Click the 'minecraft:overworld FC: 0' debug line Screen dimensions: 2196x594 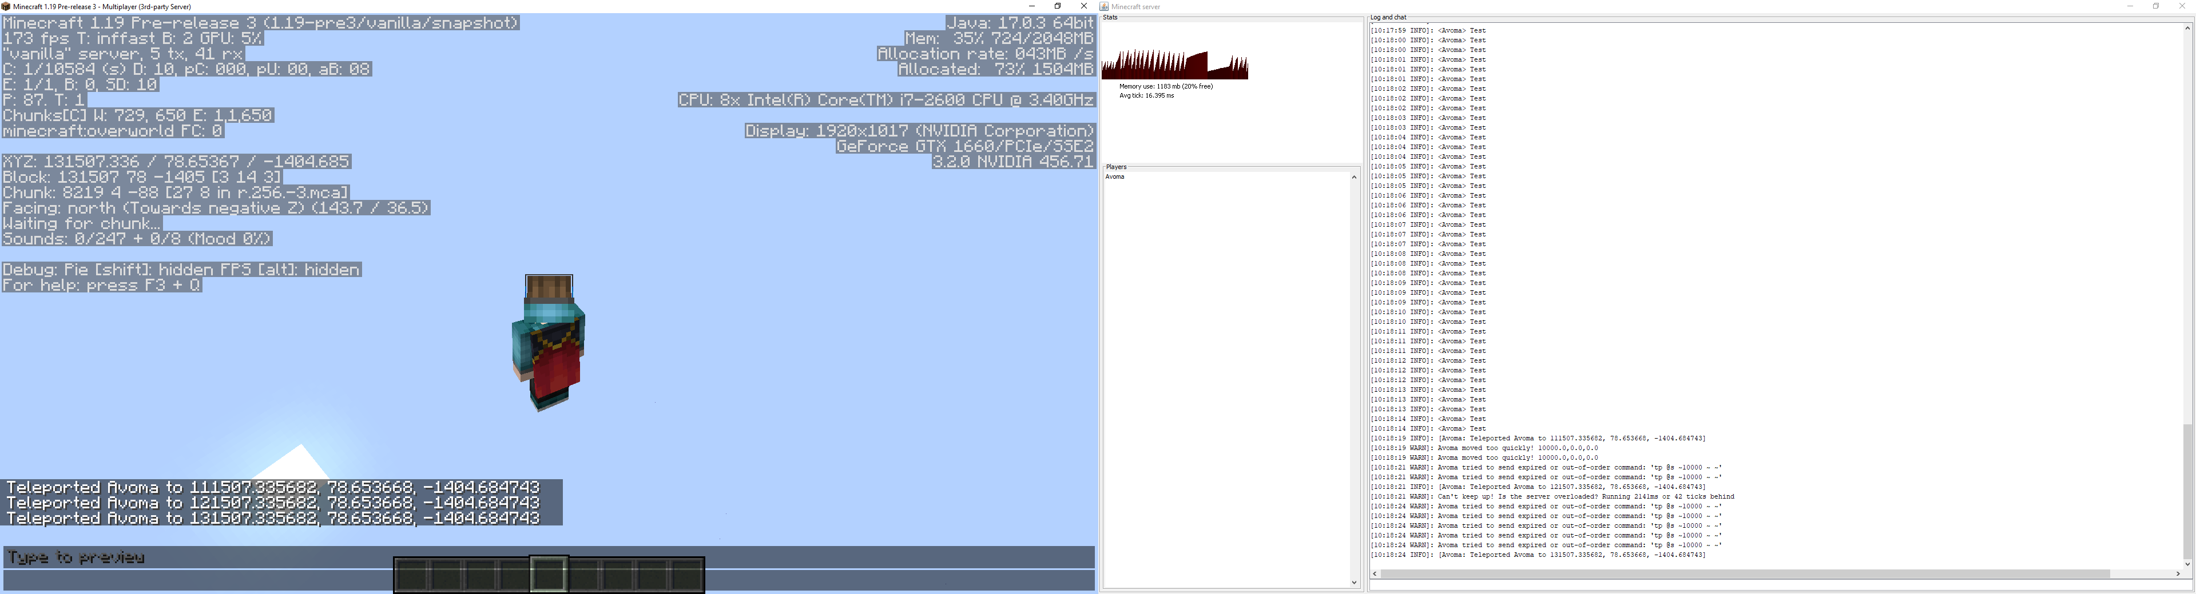tap(113, 131)
